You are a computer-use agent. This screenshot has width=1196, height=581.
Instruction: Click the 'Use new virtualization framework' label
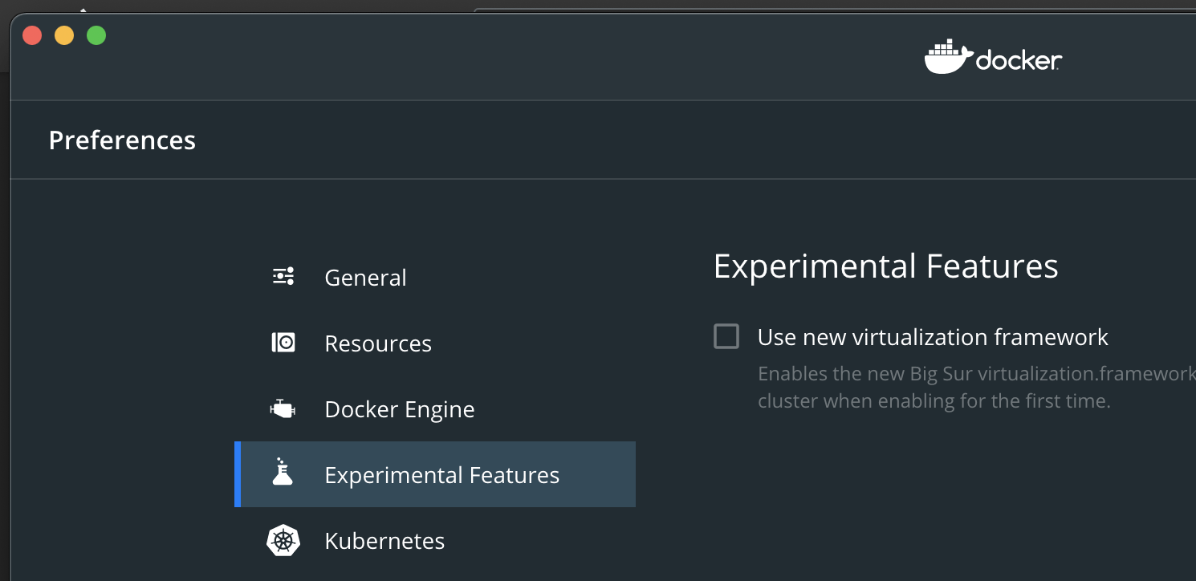point(933,337)
